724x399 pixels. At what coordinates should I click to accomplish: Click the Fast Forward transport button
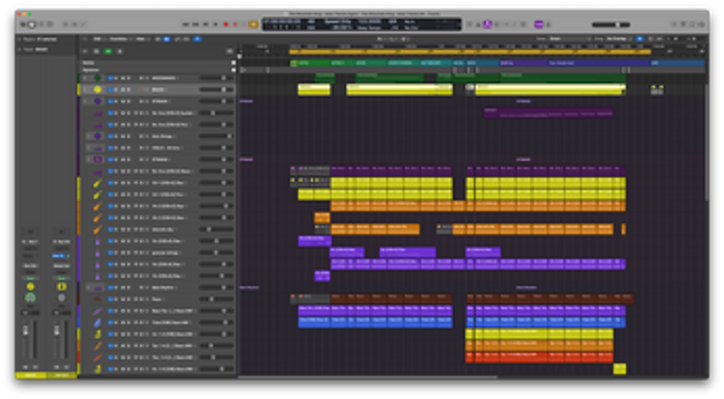coord(196,24)
